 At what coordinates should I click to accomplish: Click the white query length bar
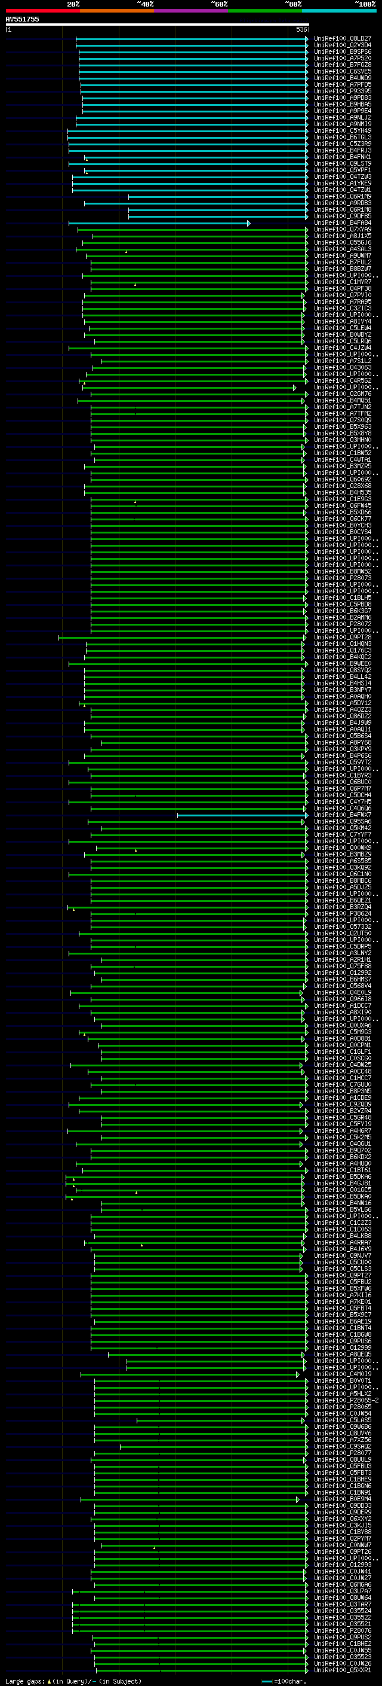pos(158,25)
